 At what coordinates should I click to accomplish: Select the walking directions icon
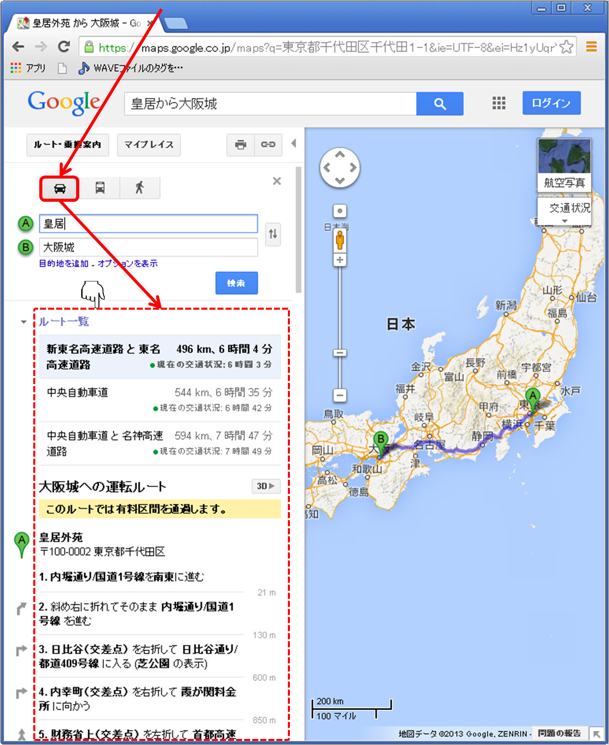(140, 188)
